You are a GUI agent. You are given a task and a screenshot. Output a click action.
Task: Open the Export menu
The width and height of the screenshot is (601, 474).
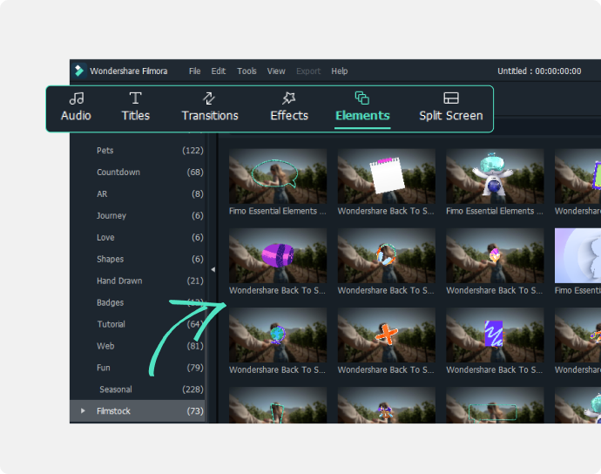pyautogui.click(x=308, y=71)
